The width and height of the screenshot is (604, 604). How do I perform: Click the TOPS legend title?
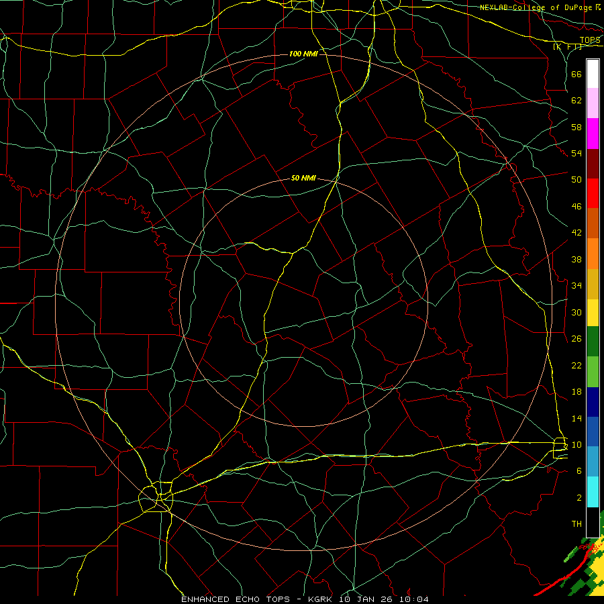click(x=590, y=40)
